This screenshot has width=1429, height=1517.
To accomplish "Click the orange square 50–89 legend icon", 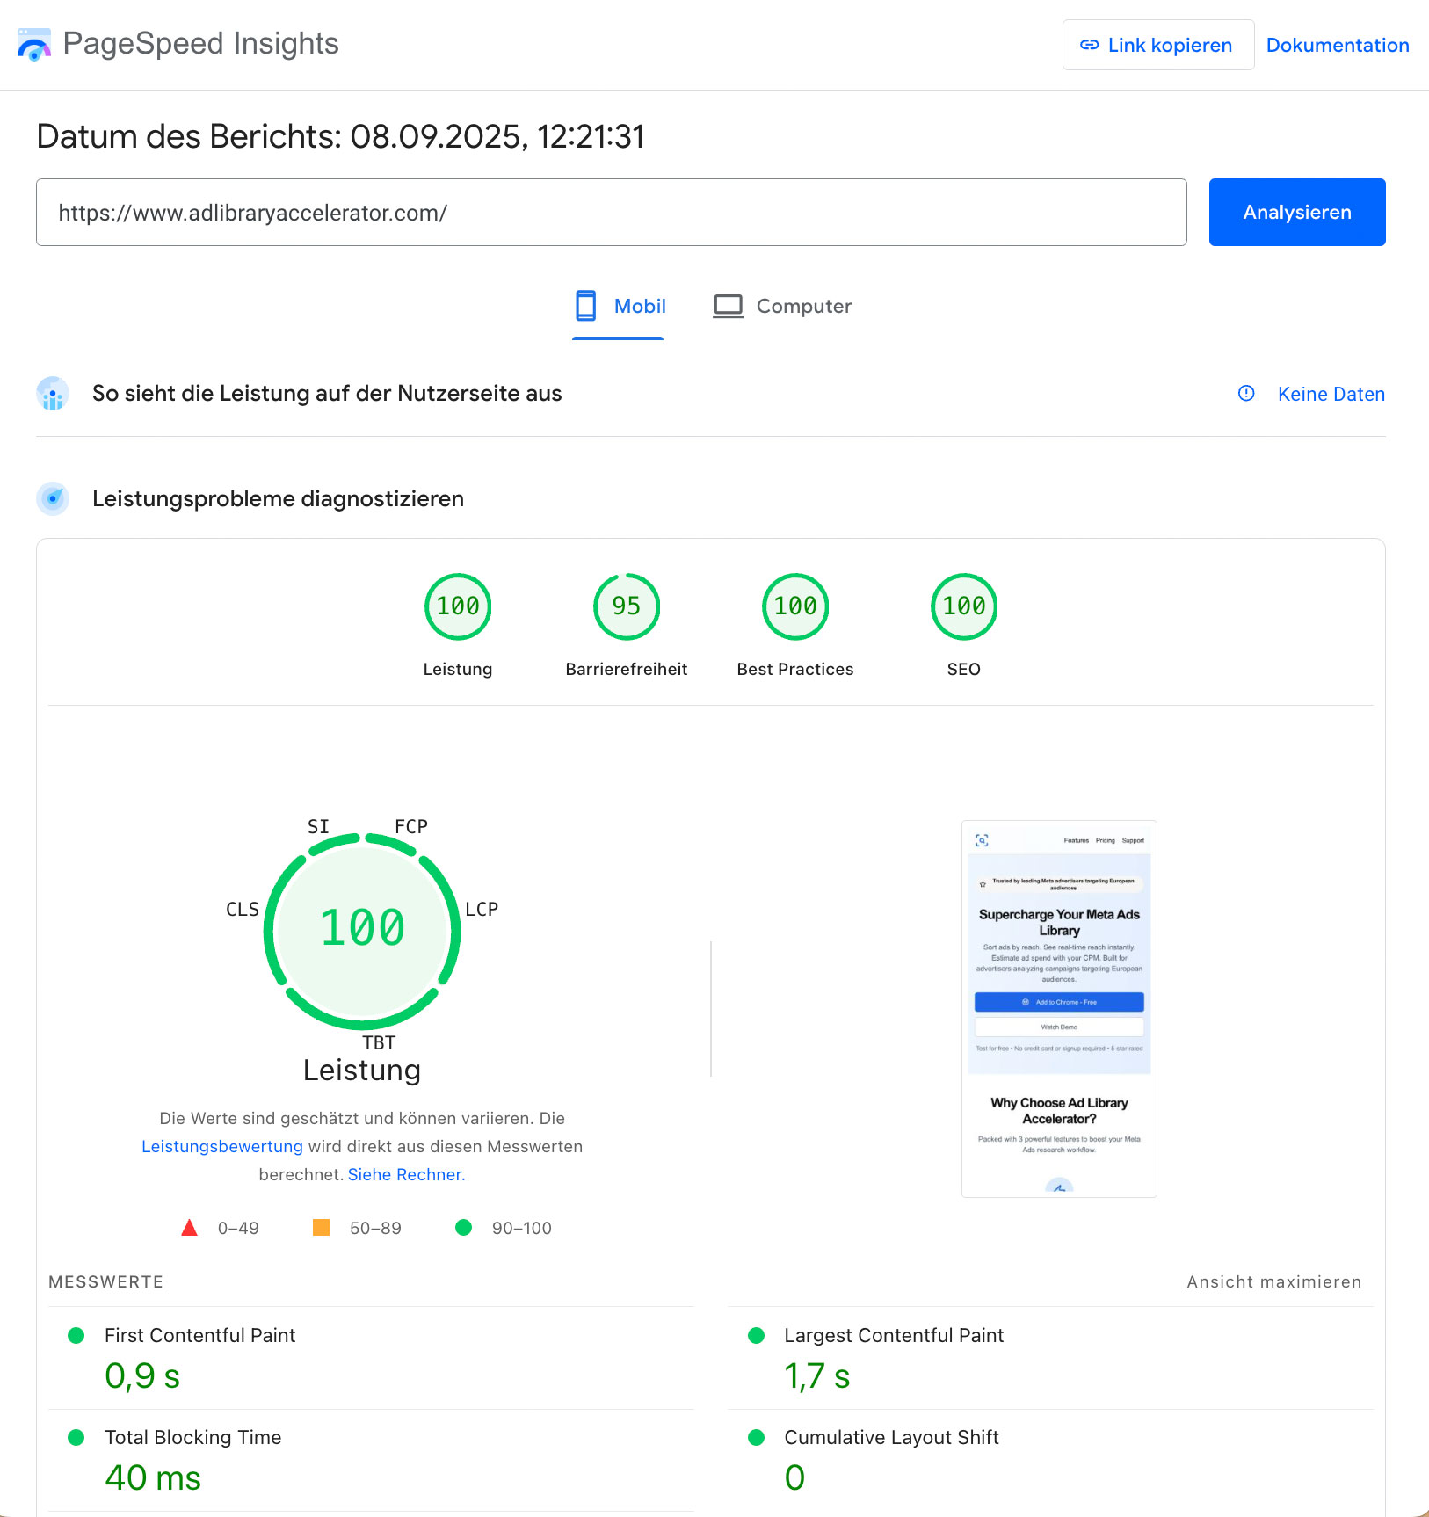I will pos(321,1227).
